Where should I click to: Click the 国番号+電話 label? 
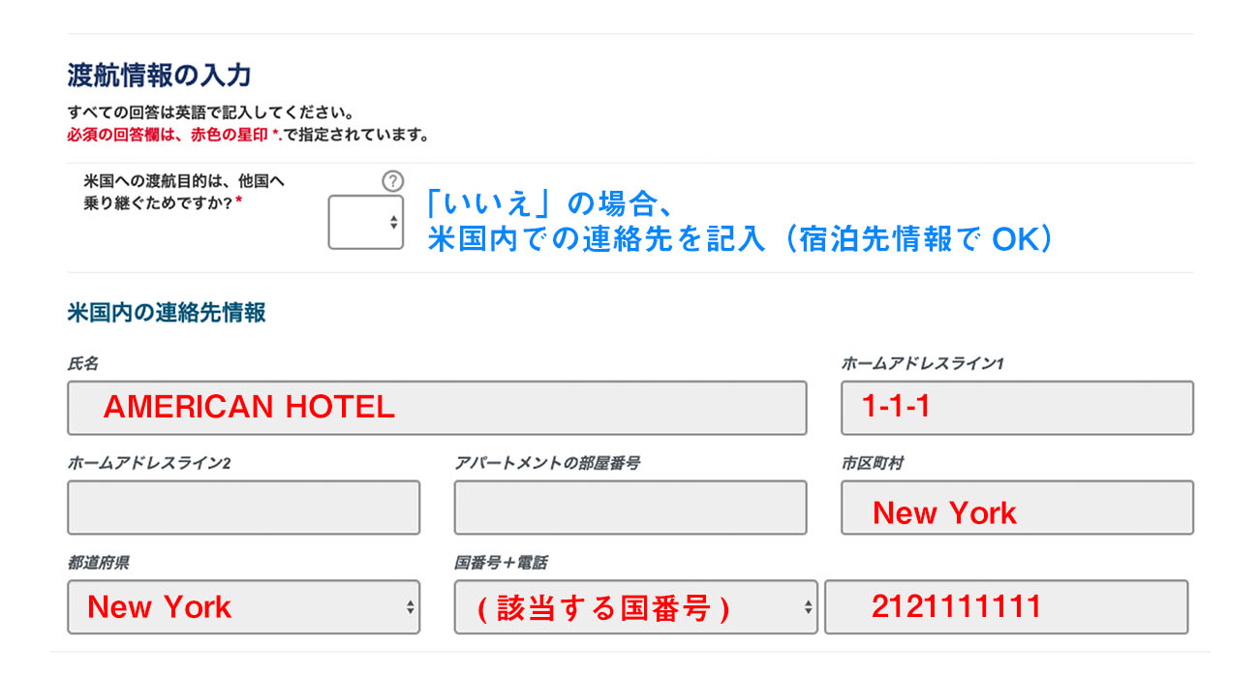(501, 563)
